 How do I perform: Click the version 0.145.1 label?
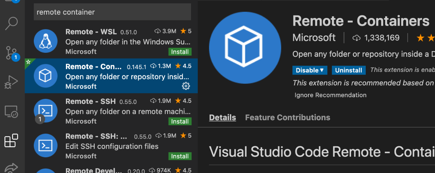[x=137, y=67]
